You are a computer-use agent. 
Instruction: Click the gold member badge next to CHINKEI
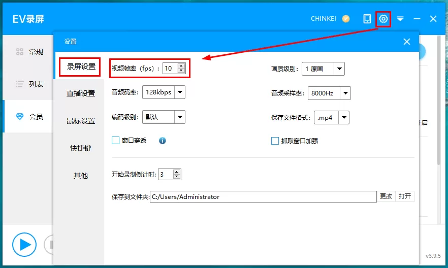tap(346, 19)
